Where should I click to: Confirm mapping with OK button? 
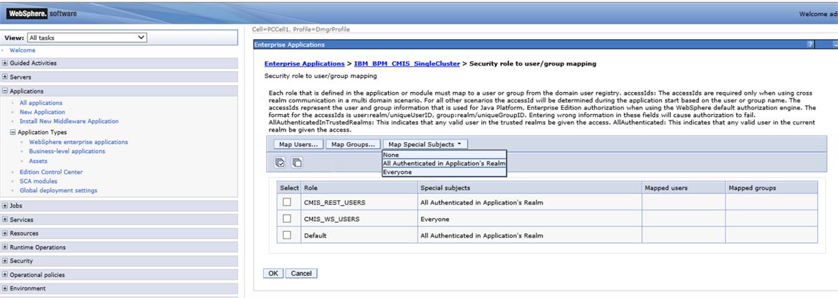click(272, 274)
